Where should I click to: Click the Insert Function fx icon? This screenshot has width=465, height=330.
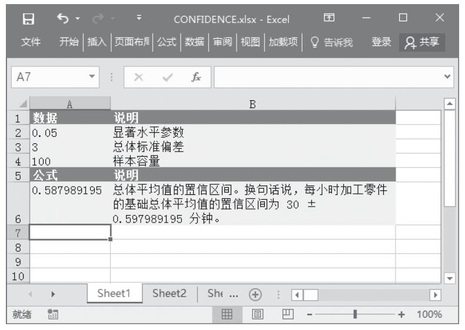coord(194,78)
